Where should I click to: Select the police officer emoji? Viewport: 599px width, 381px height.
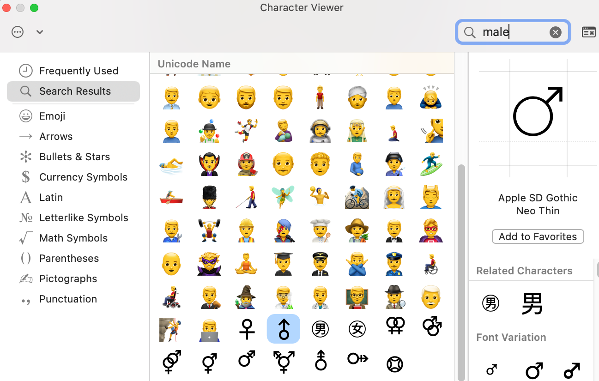[394, 264]
